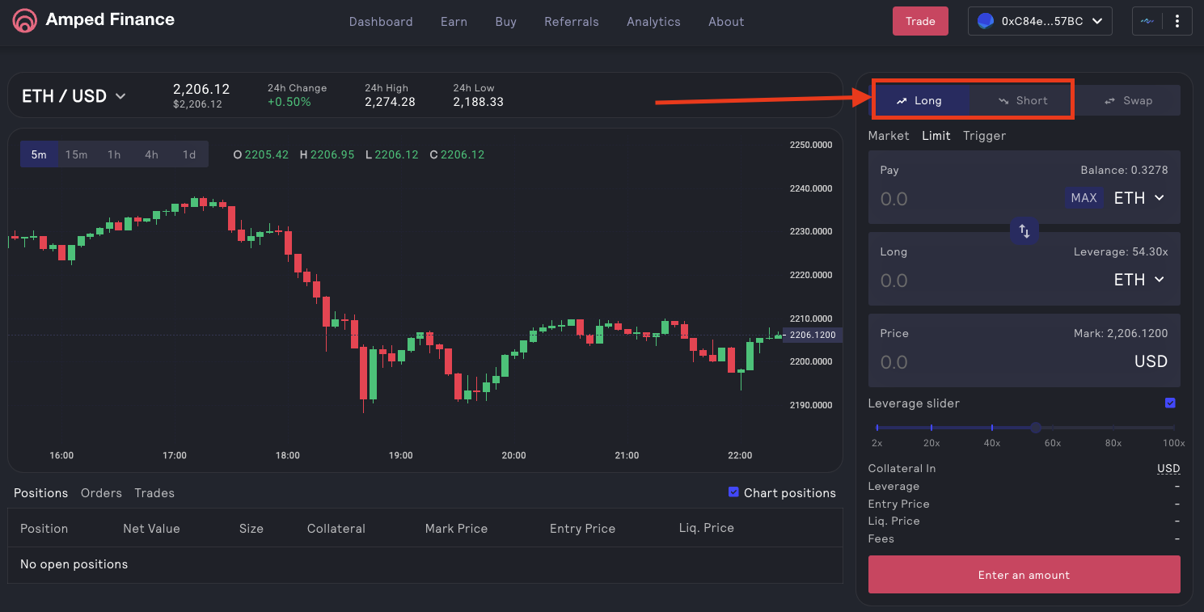This screenshot has width=1204, height=612.
Task: Open the vertical three-dot settings menu
Action: coord(1177,22)
